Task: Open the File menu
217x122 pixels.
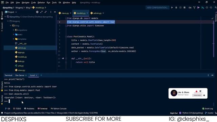Action: tap(7, 2)
